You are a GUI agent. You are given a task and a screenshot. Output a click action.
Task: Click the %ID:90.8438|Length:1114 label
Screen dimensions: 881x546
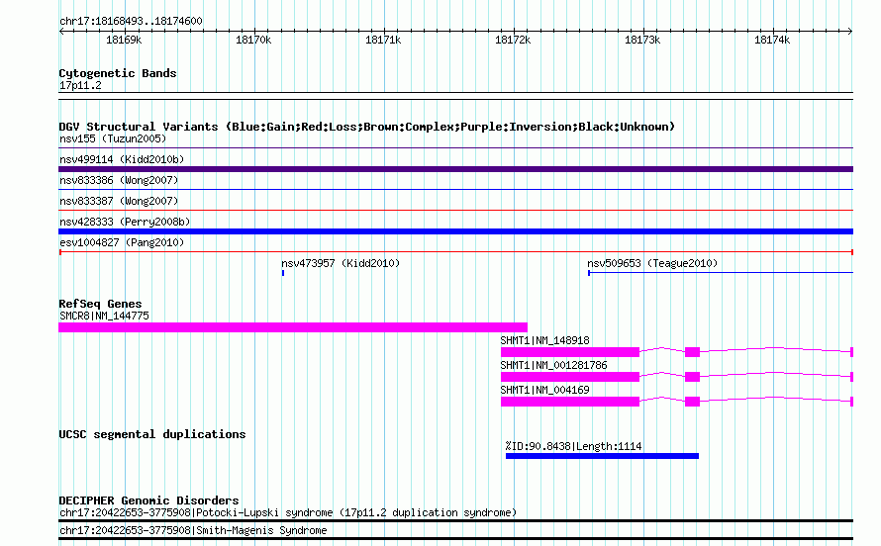click(x=574, y=447)
